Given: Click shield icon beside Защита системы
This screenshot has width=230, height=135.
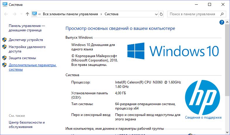Looking at the screenshot, I should pyautogui.click(x=4, y=58).
